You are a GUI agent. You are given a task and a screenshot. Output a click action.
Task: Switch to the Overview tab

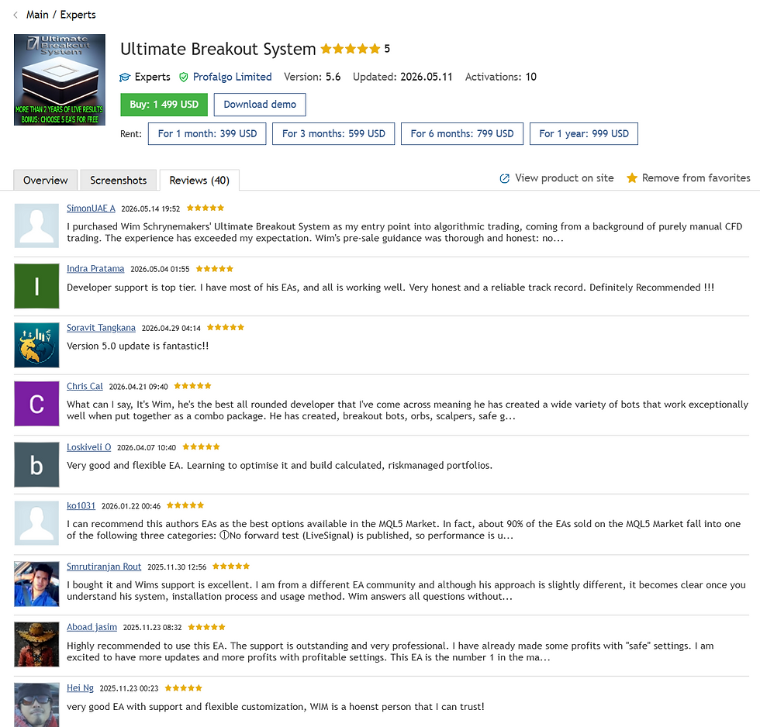click(x=45, y=180)
